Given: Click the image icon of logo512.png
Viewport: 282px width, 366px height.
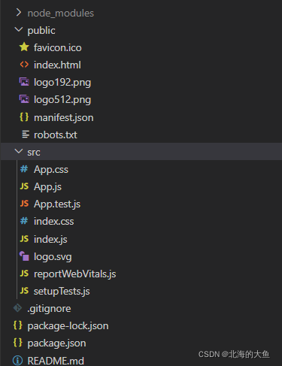Looking at the screenshot, I should coord(24,99).
